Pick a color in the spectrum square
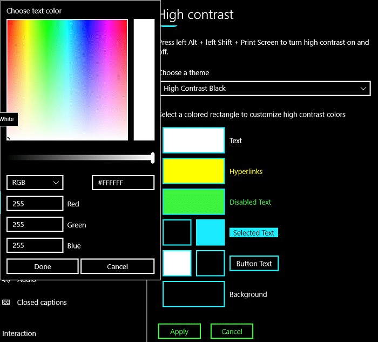This screenshot has height=342, width=378. point(67,80)
